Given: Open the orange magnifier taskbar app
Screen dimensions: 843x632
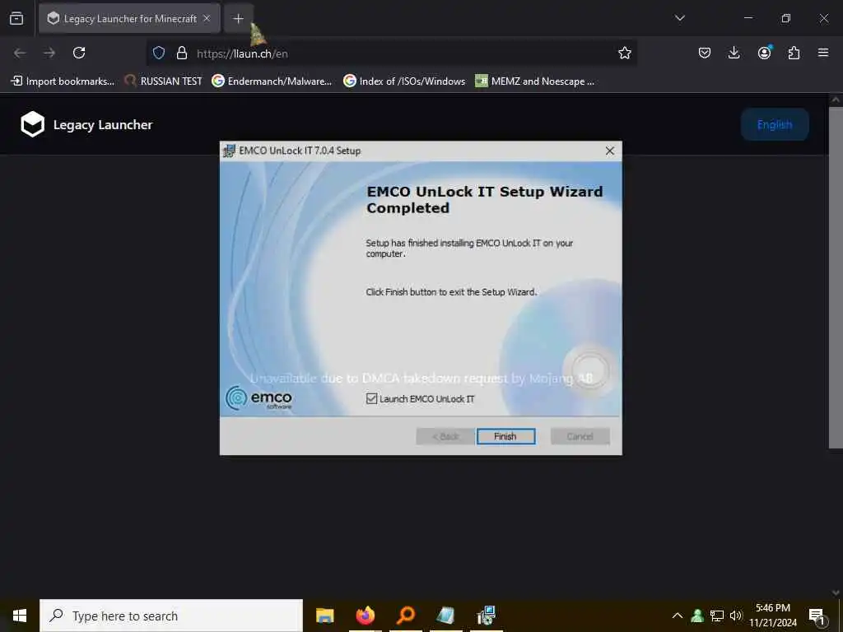Looking at the screenshot, I should pos(406,616).
